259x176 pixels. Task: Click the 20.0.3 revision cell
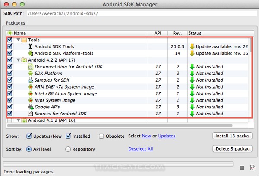click(177, 47)
